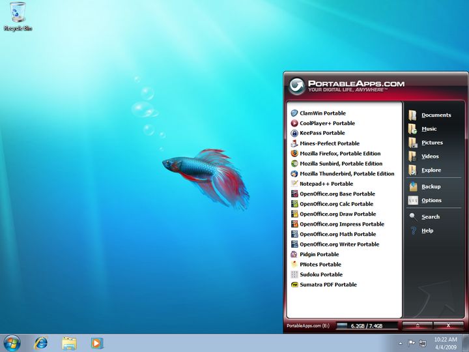469x352 pixels.
Task: Click the Music folder icon
Action: 413,128
